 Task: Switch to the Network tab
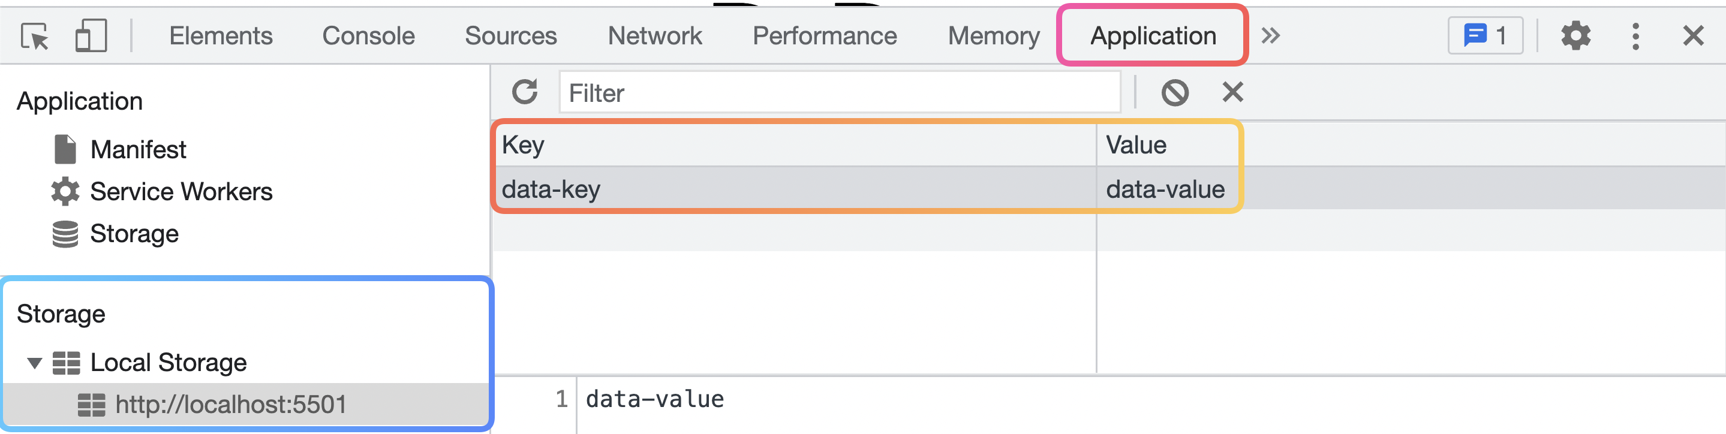(x=654, y=36)
